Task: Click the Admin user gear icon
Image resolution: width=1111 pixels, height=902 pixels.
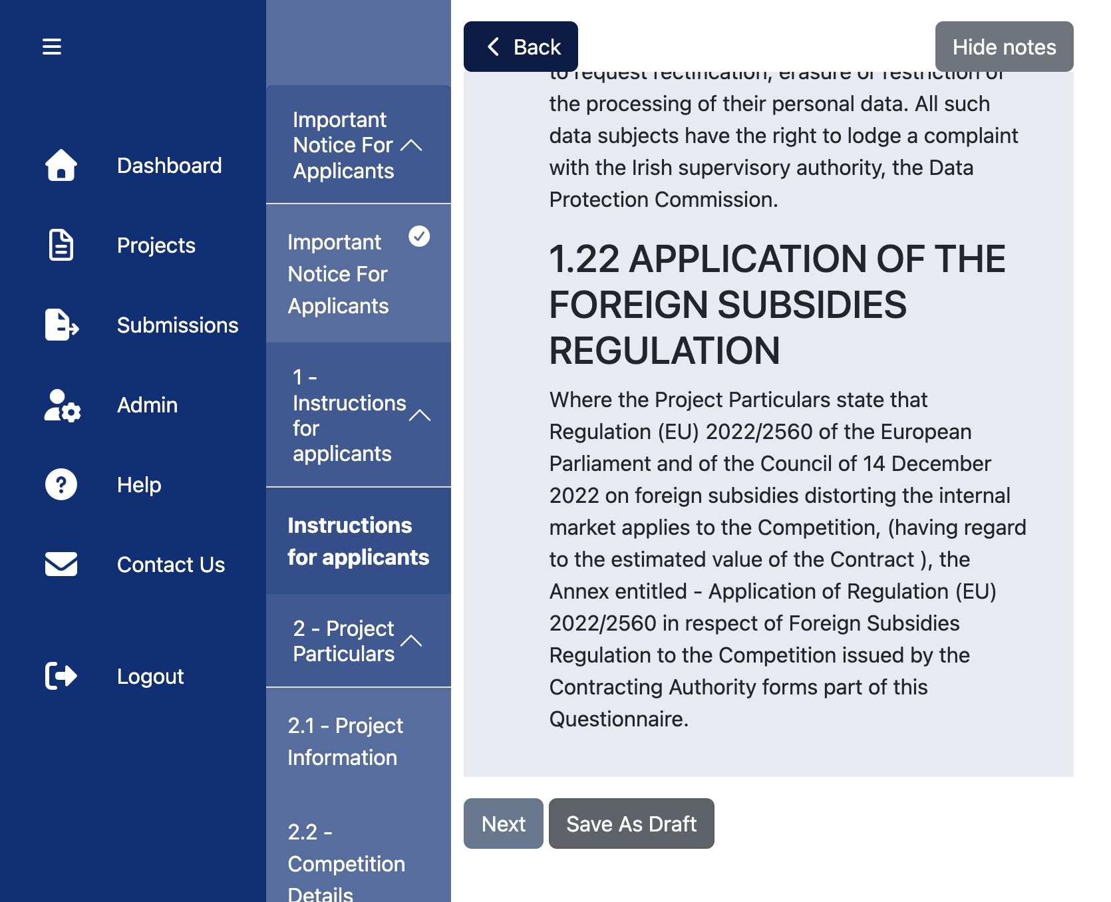Action: (x=63, y=405)
